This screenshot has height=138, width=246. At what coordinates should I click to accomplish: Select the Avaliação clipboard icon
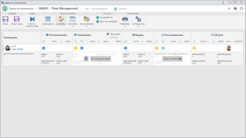(x=61, y=19)
